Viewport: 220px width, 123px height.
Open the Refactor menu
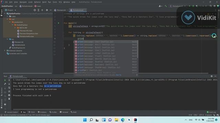tap(37, 2)
